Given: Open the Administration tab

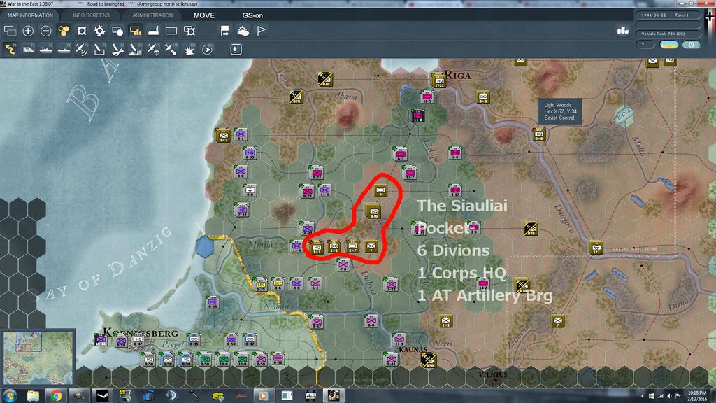Looking at the screenshot, I should (x=152, y=15).
